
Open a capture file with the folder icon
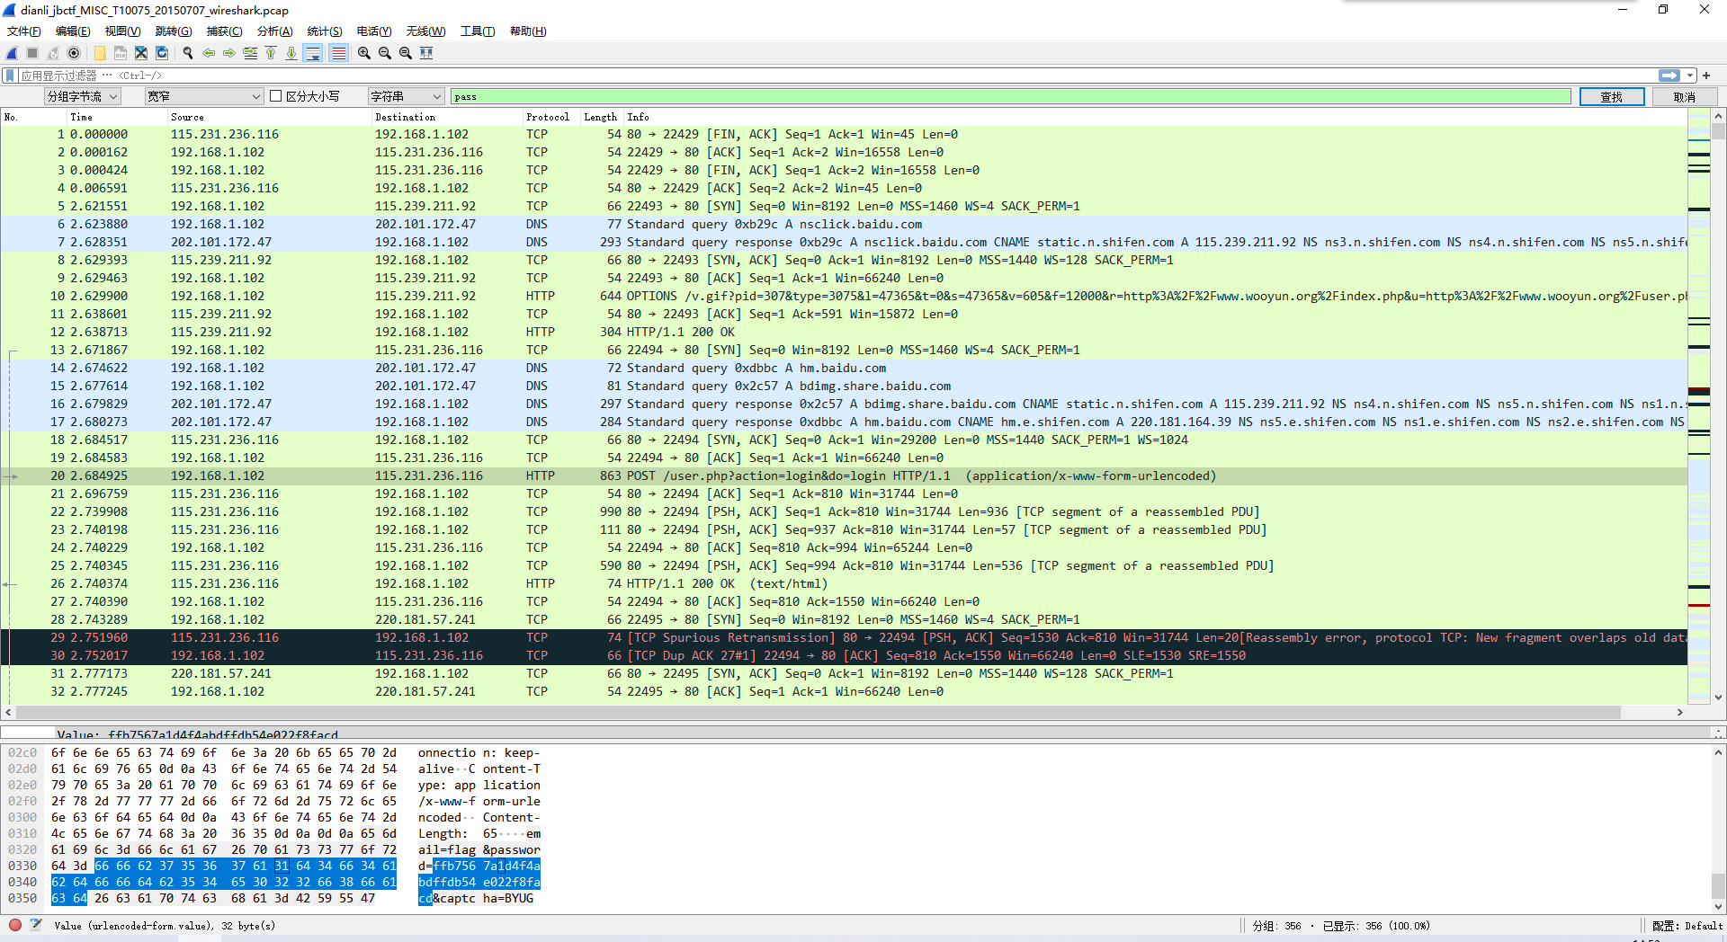[100, 53]
